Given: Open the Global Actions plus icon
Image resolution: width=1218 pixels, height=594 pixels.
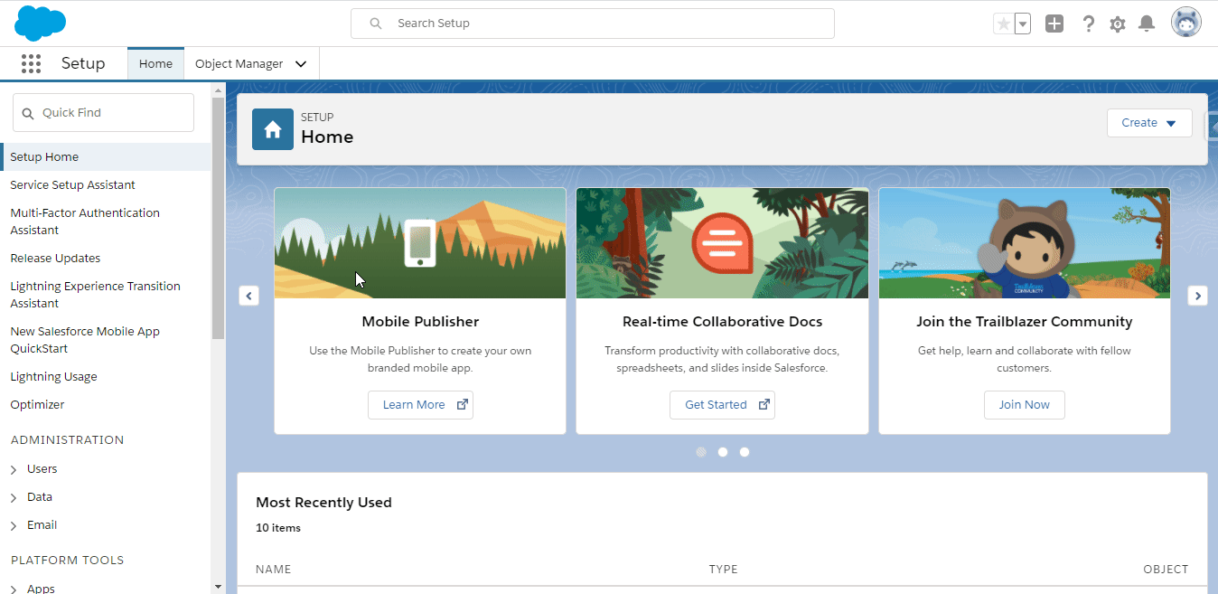Looking at the screenshot, I should pyautogui.click(x=1054, y=24).
